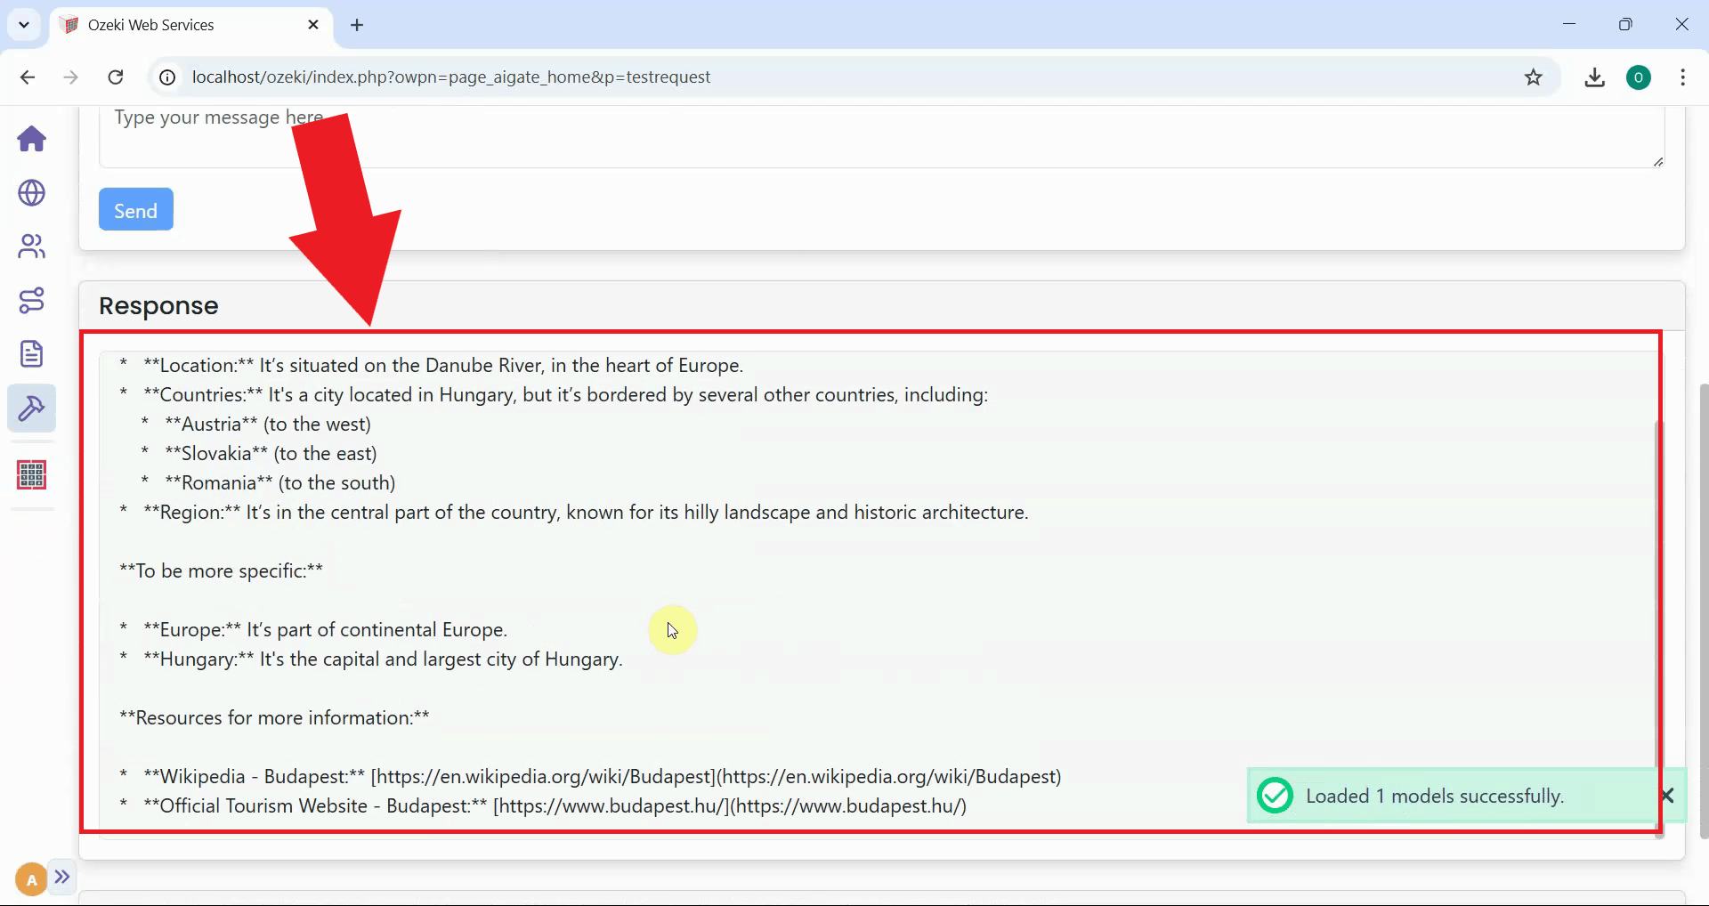Dismiss the 'Loaded 1 models successfully' notification
This screenshot has width=1709, height=906.
[1668, 795]
